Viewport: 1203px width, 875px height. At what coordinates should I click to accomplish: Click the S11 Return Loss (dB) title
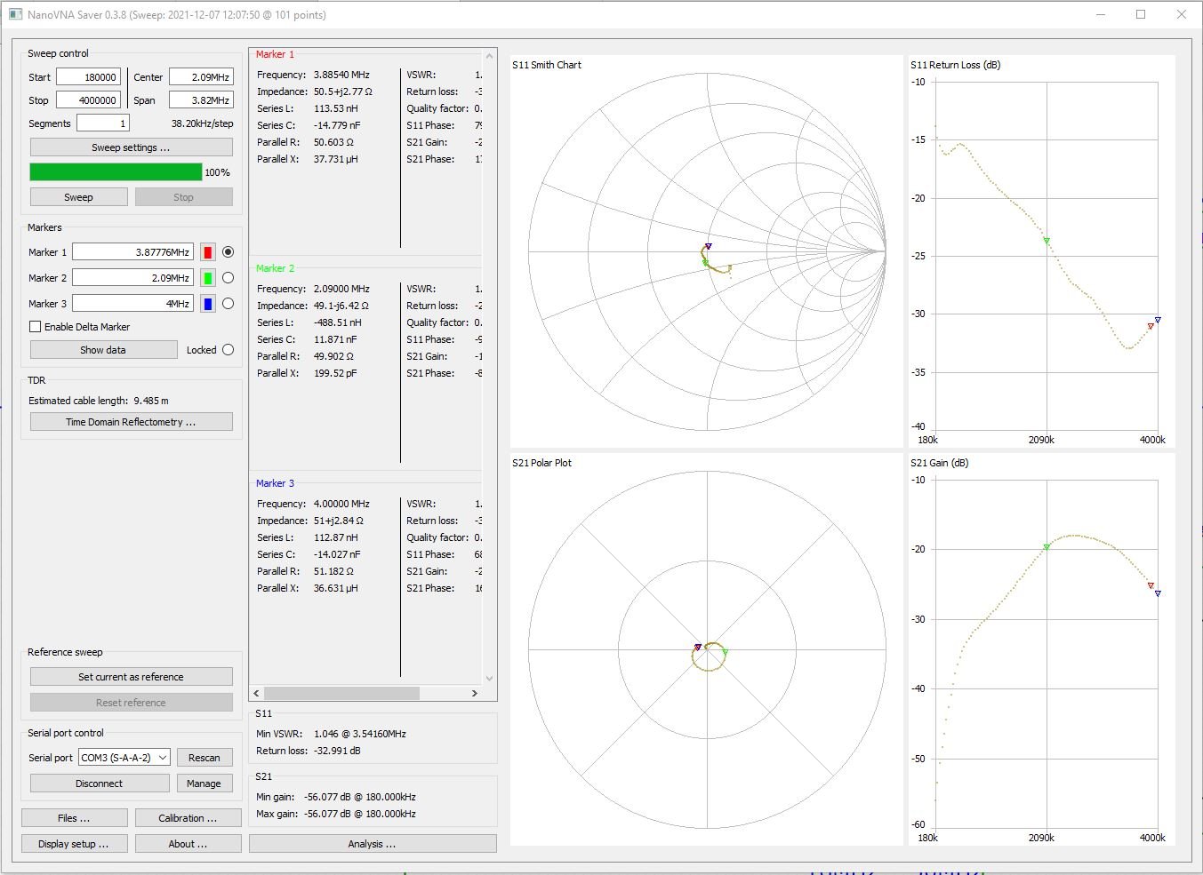956,65
